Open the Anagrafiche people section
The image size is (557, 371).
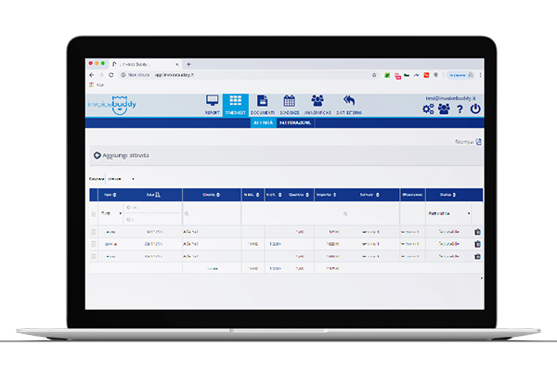click(317, 105)
